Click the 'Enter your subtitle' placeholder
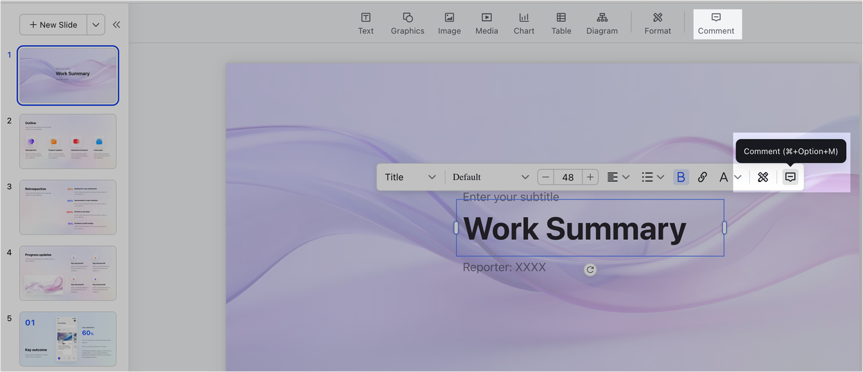863x372 pixels. [x=510, y=197]
